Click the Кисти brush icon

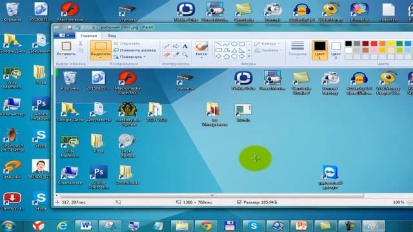pyautogui.click(x=202, y=46)
